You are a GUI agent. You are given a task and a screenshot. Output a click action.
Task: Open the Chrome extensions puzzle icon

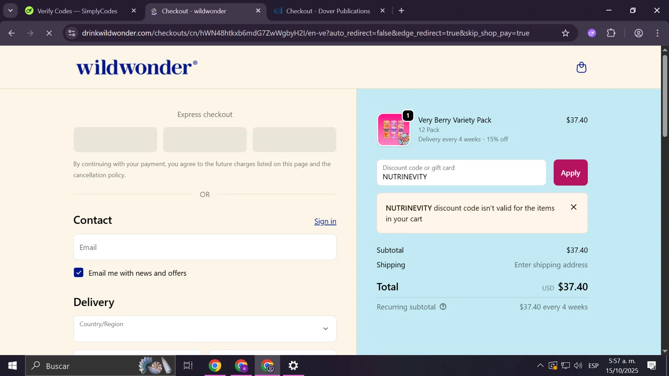(611, 33)
